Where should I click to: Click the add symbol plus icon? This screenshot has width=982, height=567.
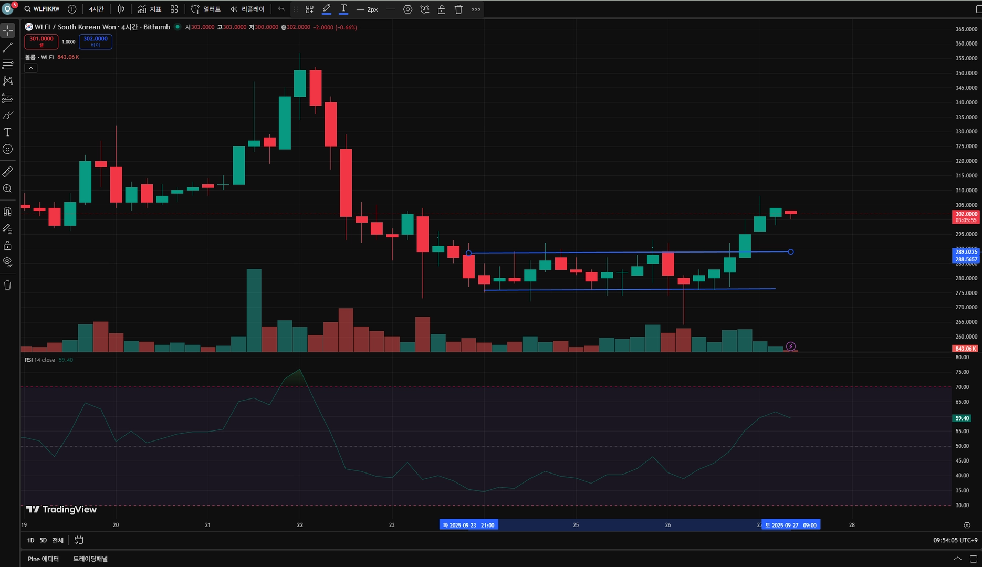tap(72, 9)
